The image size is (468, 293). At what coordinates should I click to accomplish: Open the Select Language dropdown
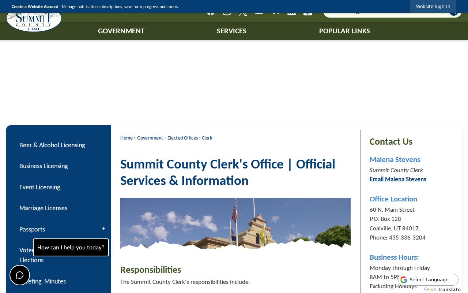pos(428,280)
